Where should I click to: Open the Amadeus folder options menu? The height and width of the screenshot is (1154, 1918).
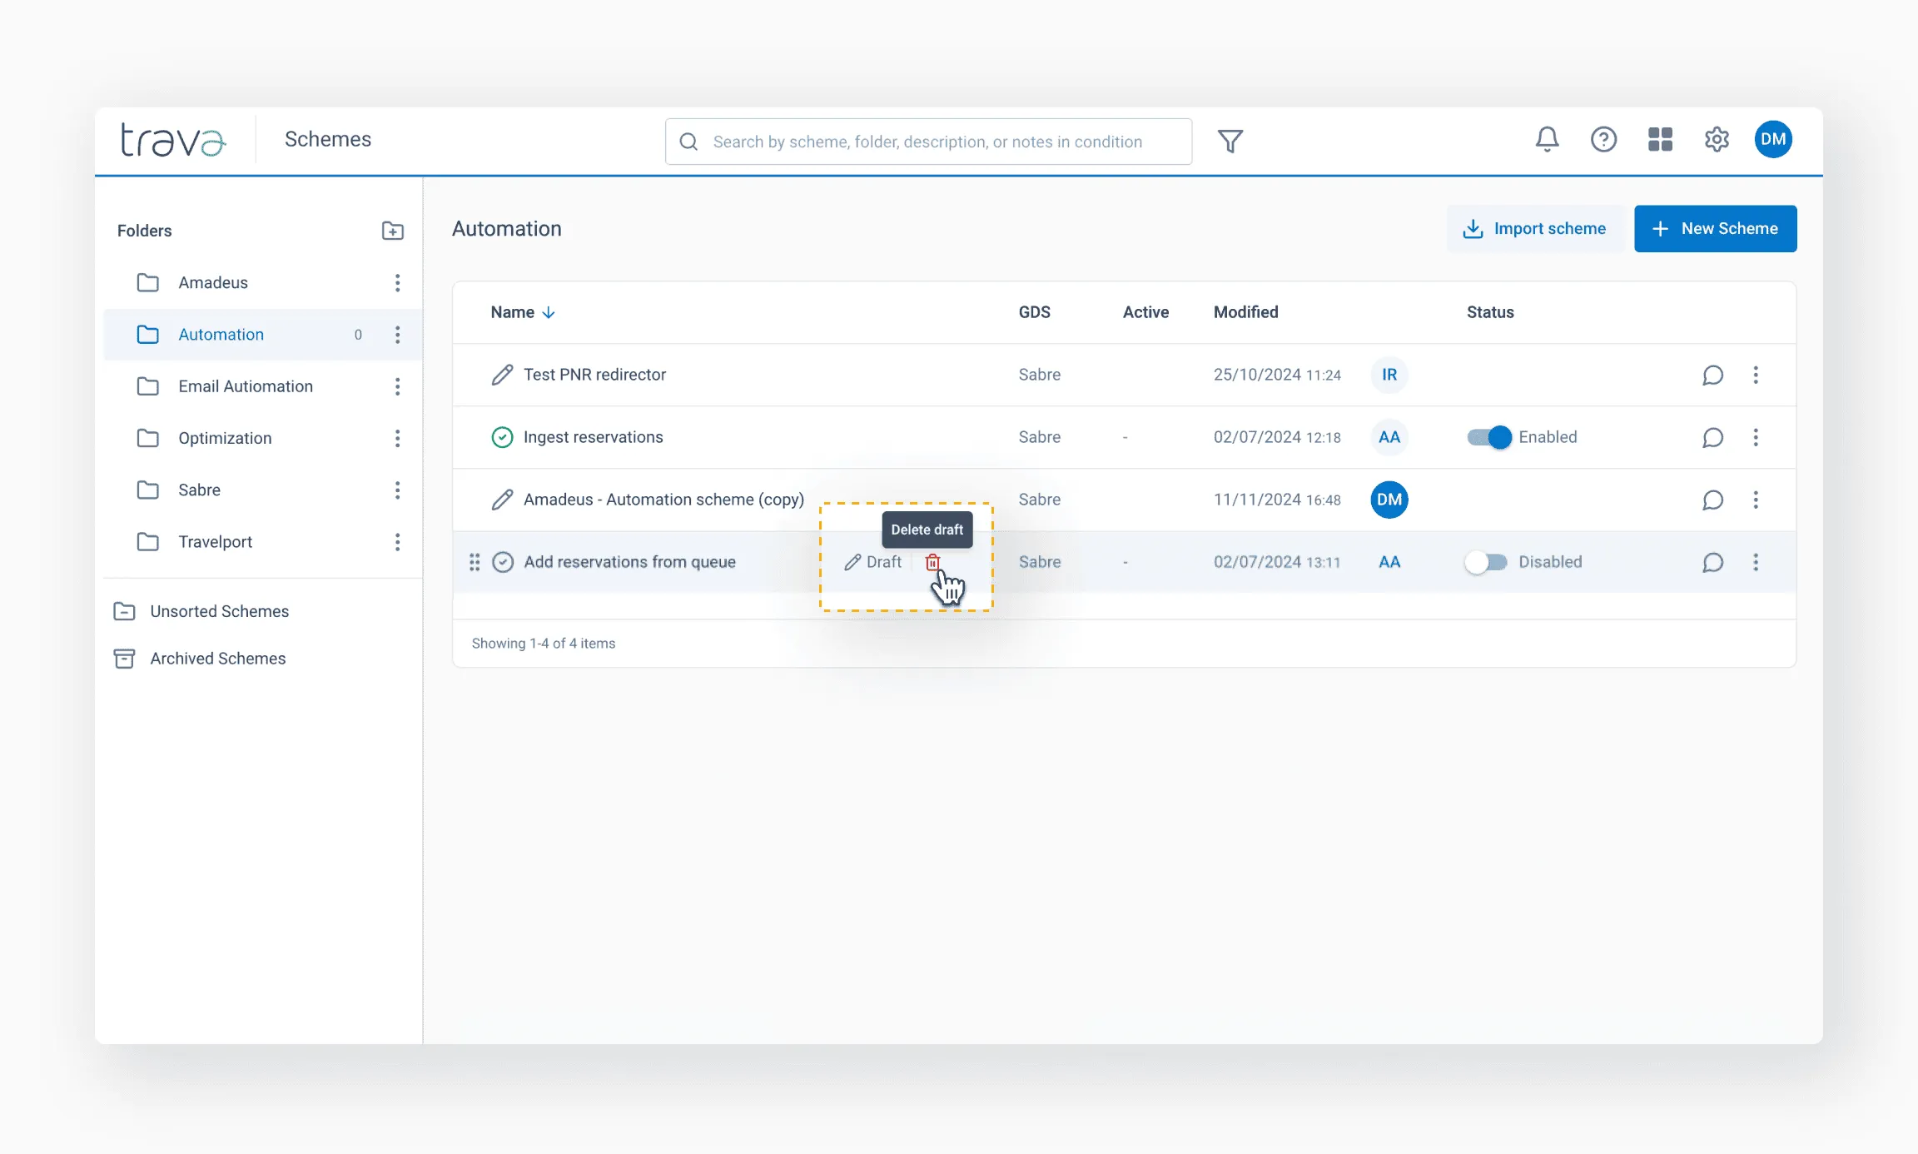tap(398, 283)
